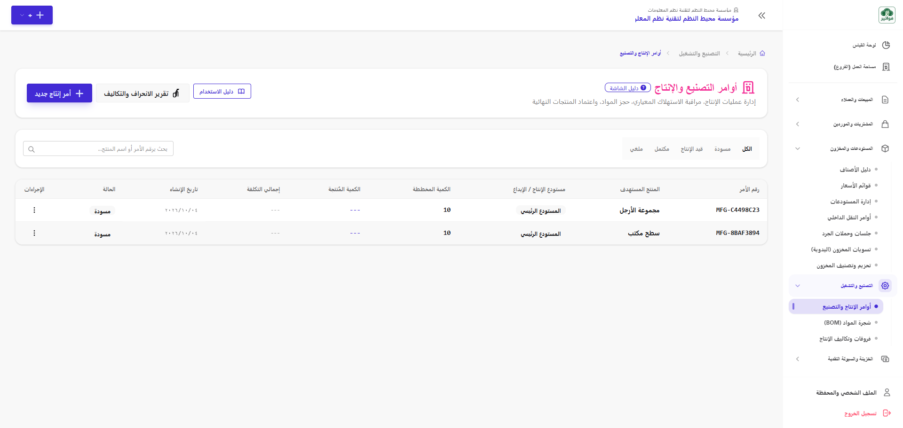The height and width of the screenshot is (428, 903).
Task: Click the Fawateer logo icon
Action: coord(887,15)
